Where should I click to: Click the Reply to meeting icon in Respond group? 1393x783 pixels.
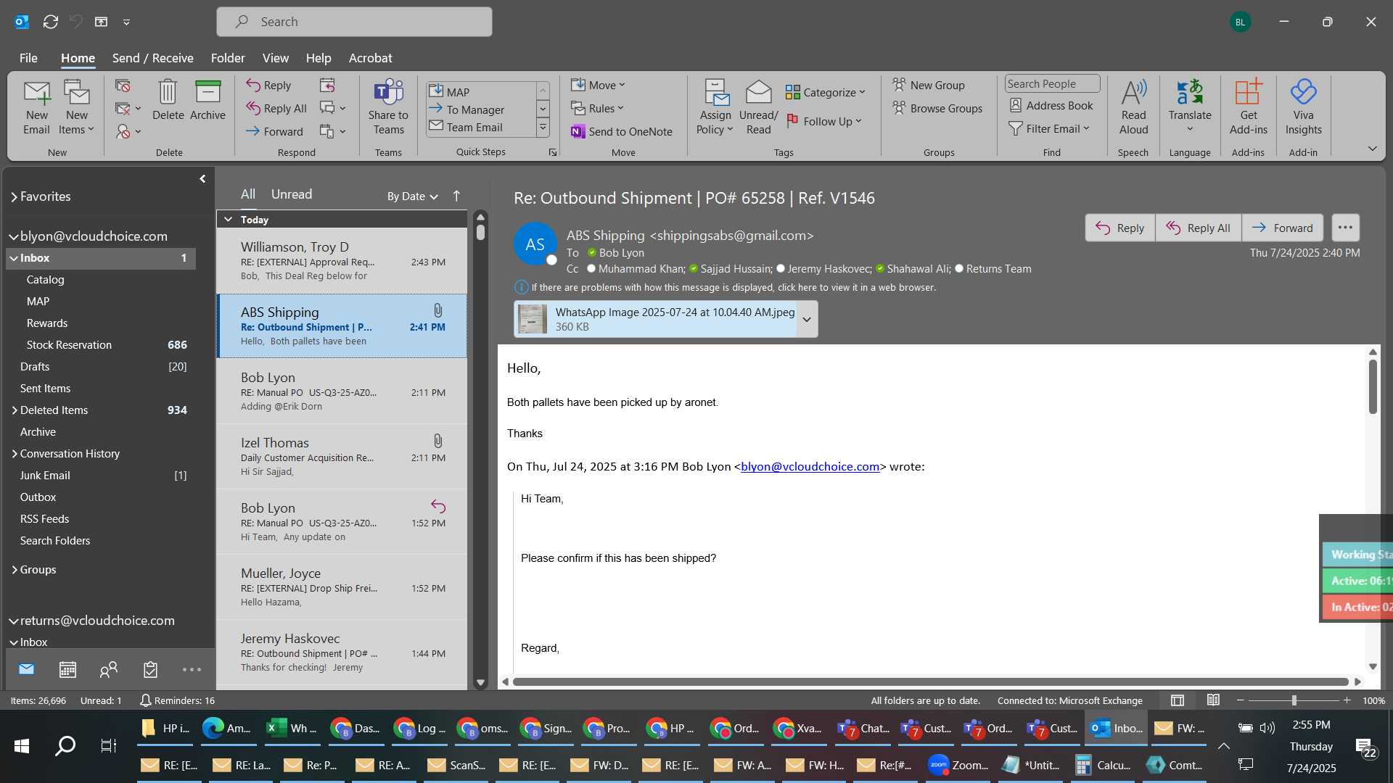[327, 86]
